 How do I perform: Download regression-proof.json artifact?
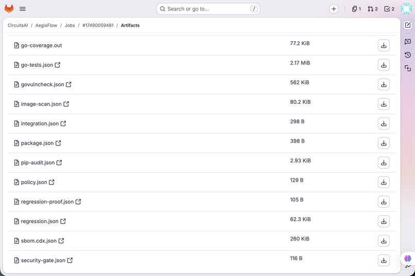(x=384, y=202)
